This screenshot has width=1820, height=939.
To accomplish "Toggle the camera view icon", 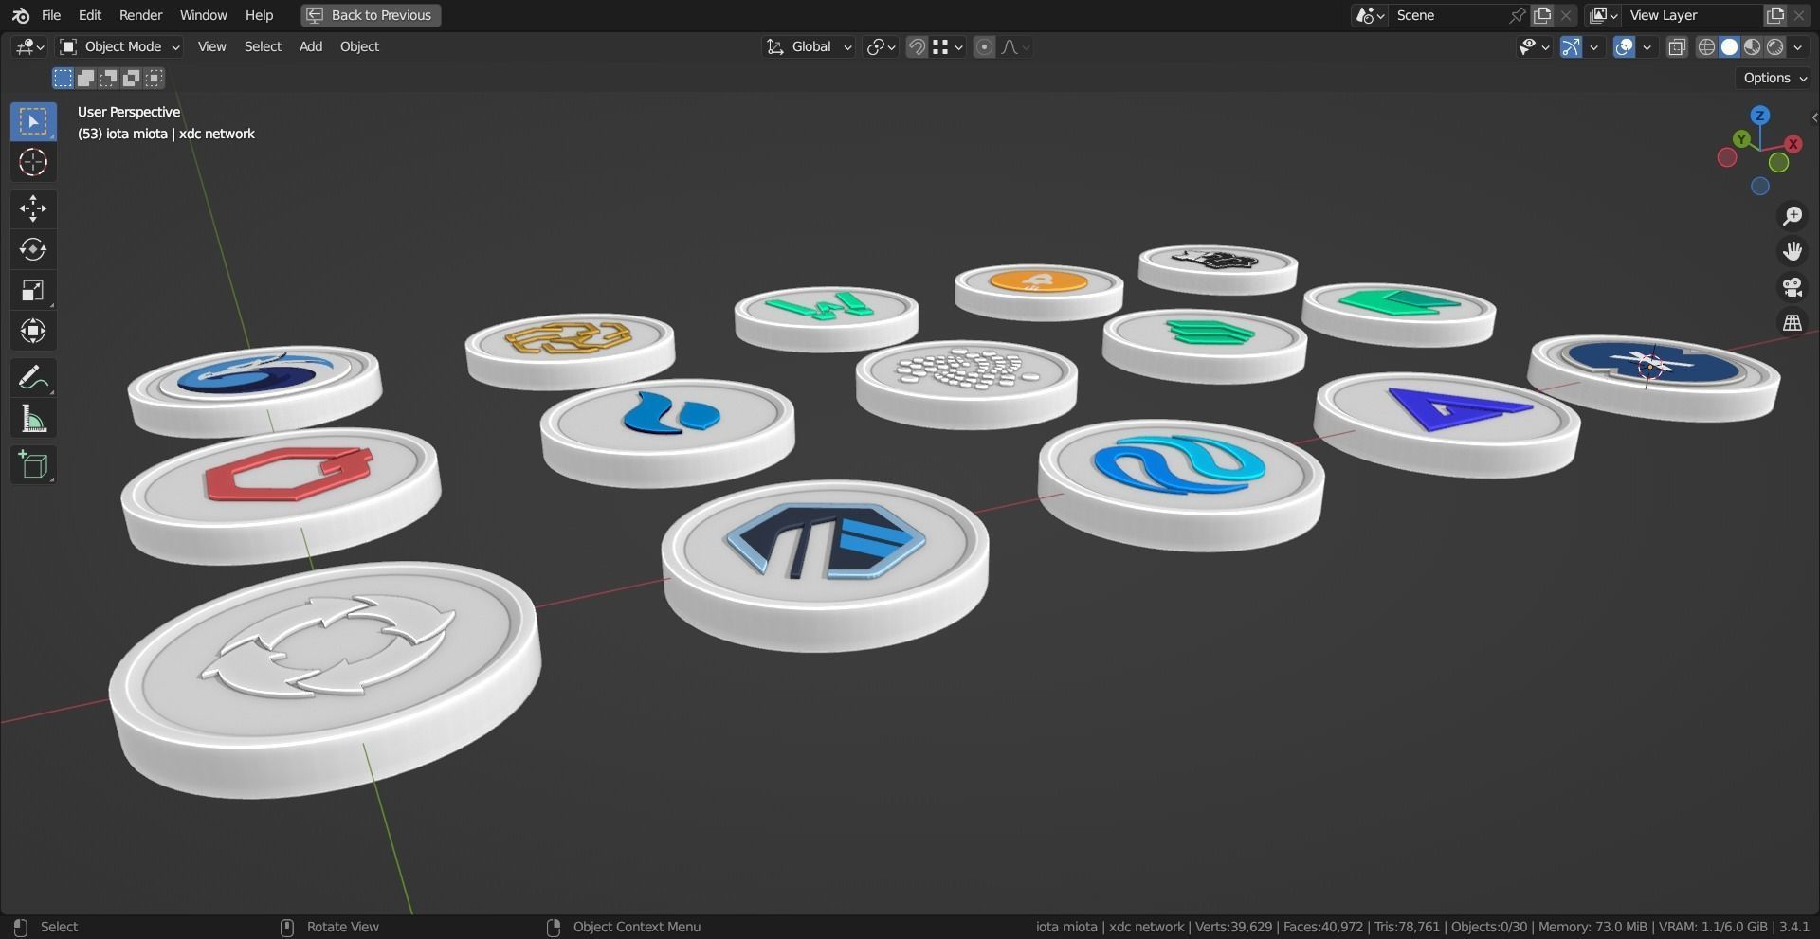I will click(1792, 287).
